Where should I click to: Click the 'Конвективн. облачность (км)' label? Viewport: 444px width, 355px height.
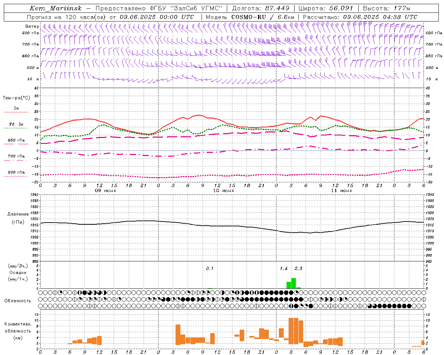[18, 331]
